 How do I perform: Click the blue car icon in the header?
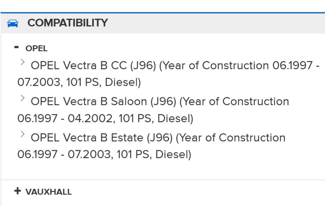[13, 23]
